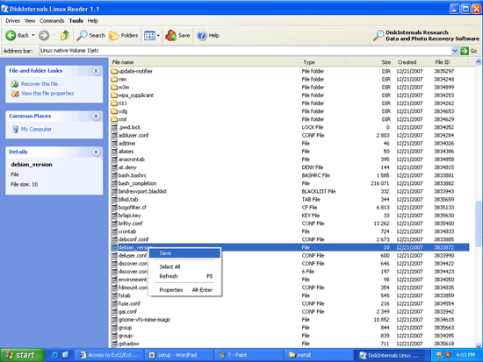Click the green Go arrow button
This screenshot has width=483, height=362.
coord(465,51)
